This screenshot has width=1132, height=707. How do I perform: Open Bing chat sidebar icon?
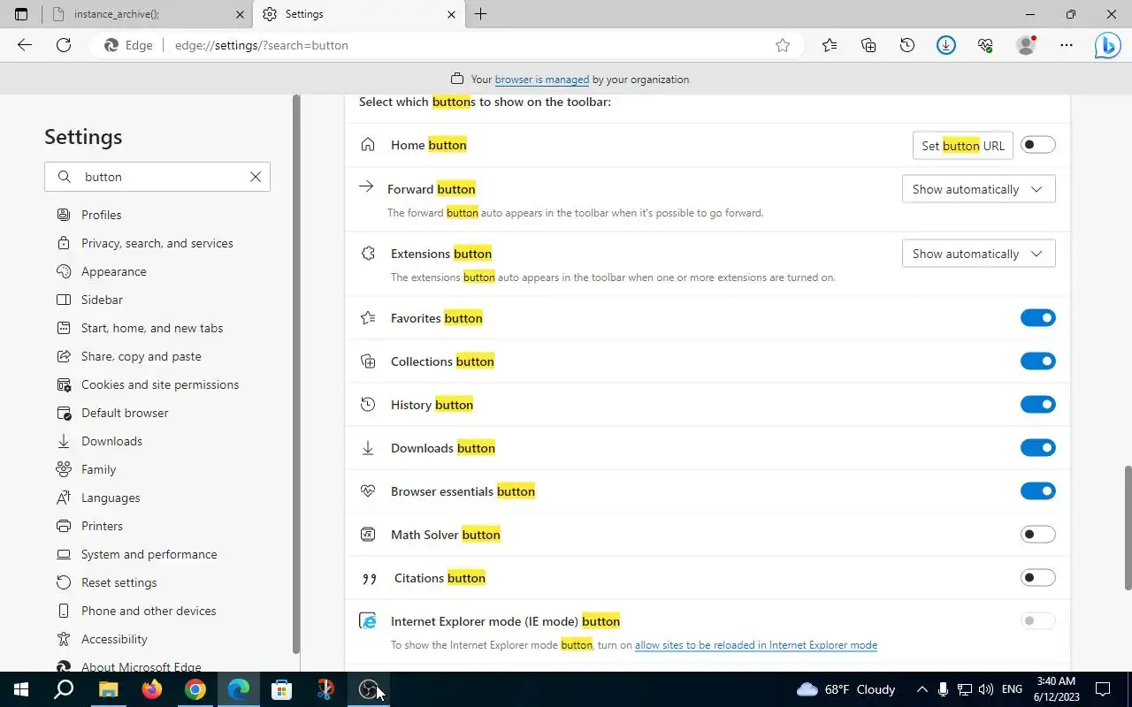pyautogui.click(x=1107, y=45)
